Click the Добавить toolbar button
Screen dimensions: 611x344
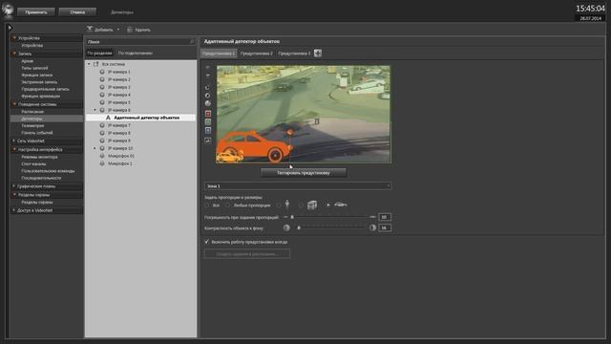click(x=100, y=30)
